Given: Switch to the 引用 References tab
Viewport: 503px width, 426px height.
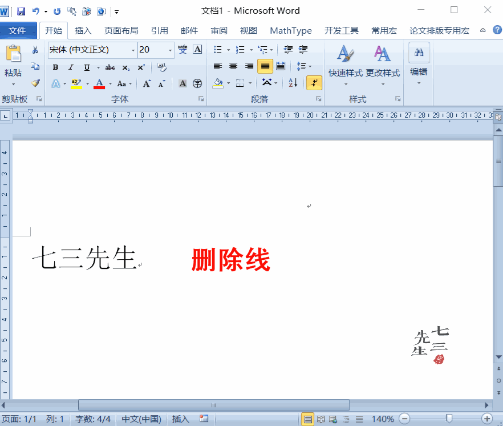Looking at the screenshot, I should click(x=160, y=30).
